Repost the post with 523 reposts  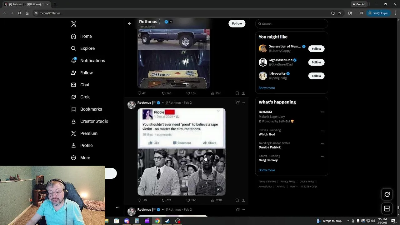[166, 200]
